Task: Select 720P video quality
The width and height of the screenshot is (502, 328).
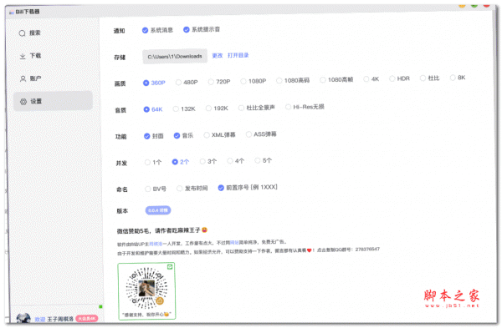Action: pyautogui.click(x=219, y=82)
